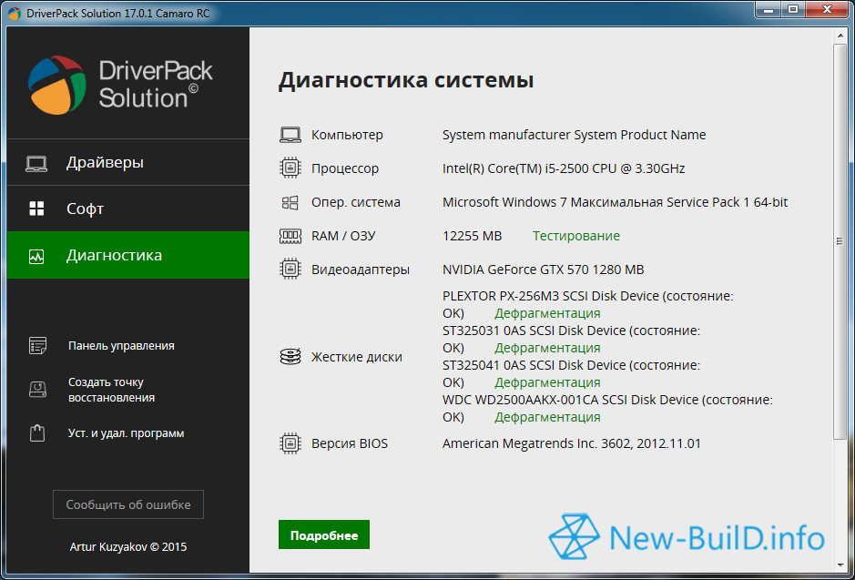Select the Диагностика section

[128, 255]
